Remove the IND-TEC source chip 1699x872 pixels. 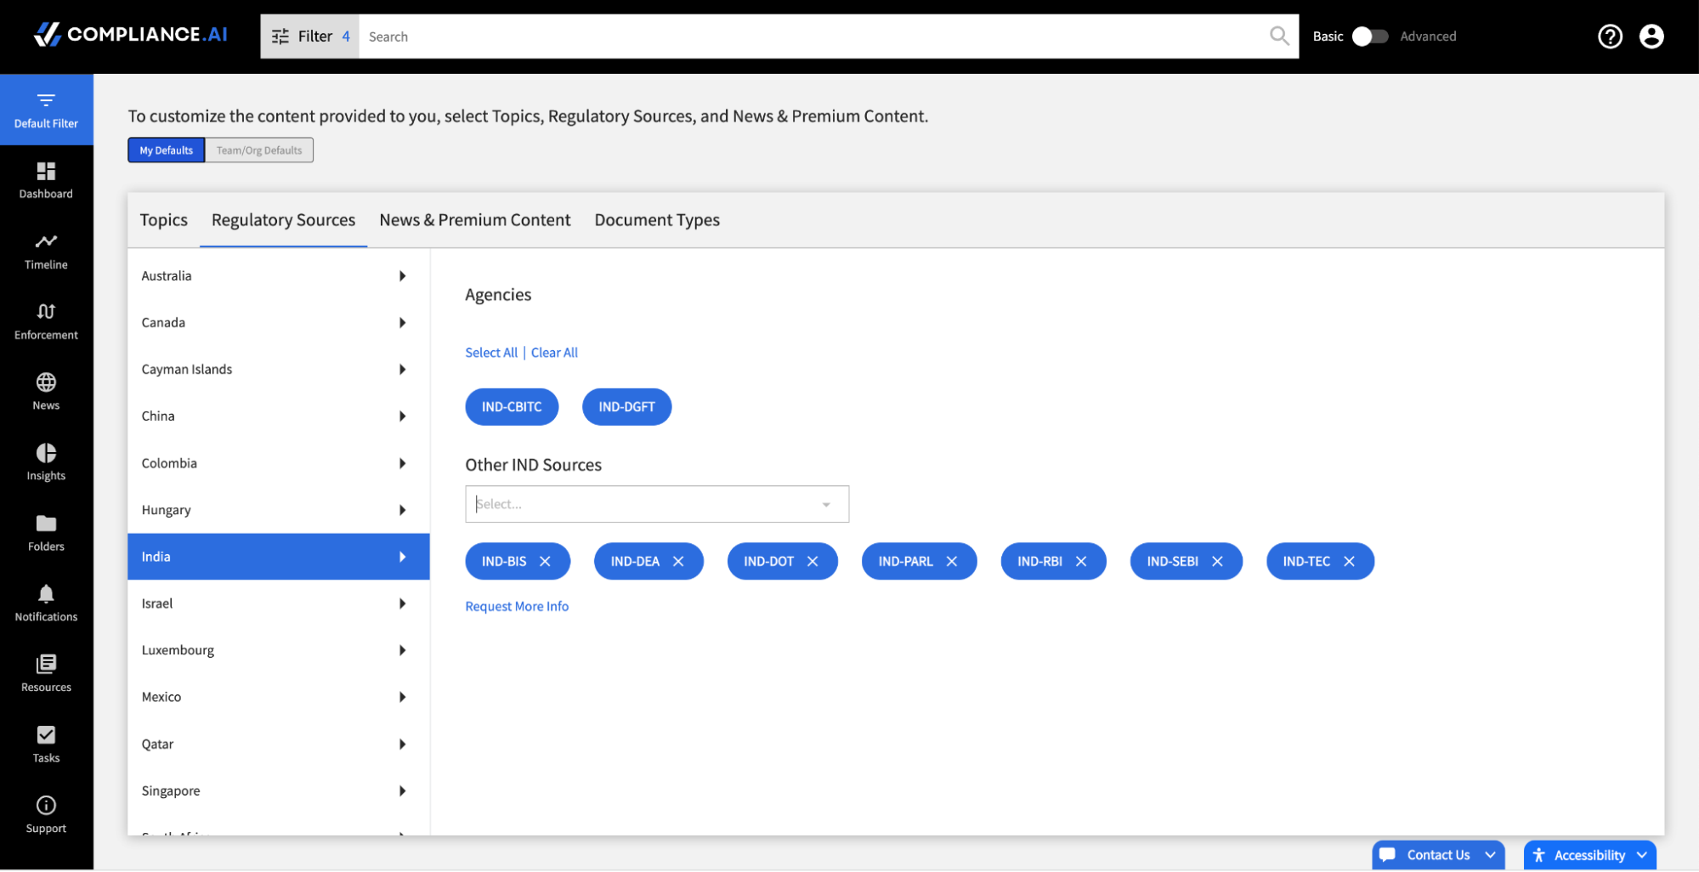pyautogui.click(x=1349, y=562)
